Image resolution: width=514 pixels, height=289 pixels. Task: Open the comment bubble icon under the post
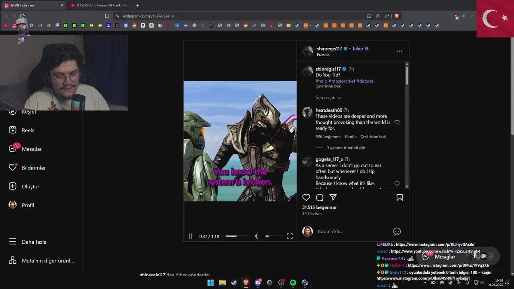(x=320, y=197)
